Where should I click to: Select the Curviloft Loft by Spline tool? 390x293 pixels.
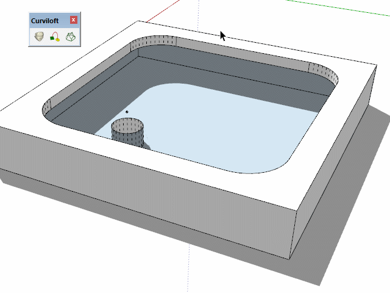[x=39, y=37]
